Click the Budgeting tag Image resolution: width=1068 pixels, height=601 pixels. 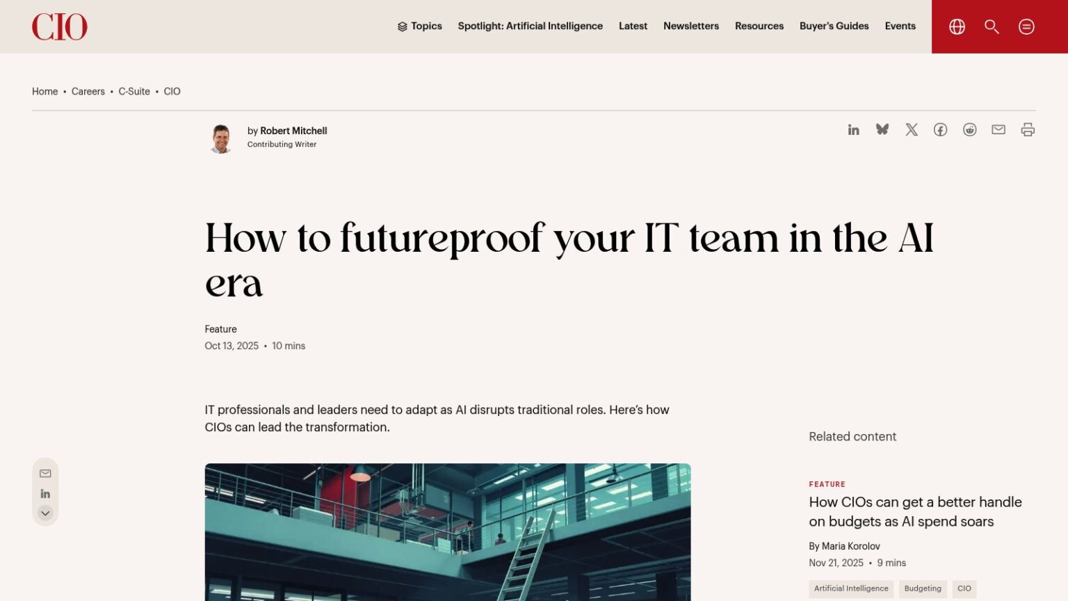pos(923,588)
